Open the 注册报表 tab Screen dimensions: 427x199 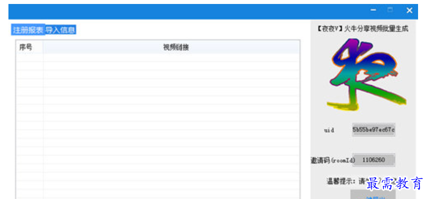(x=28, y=30)
